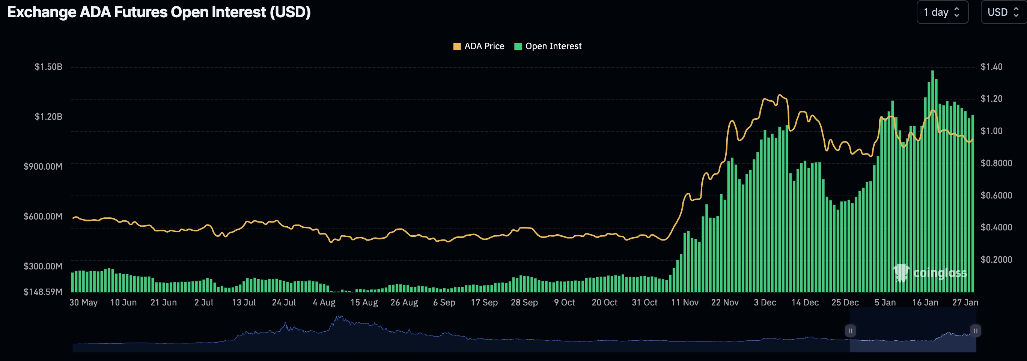Click the $300.00M left axis label

(43, 266)
